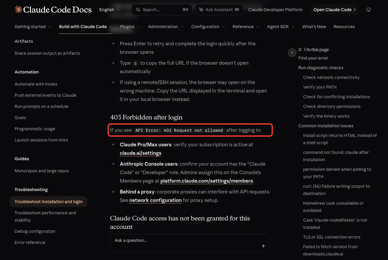This screenshot has height=260, width=388.
Task: Toggle the display theme monitor icon
Action: point(369,10)
